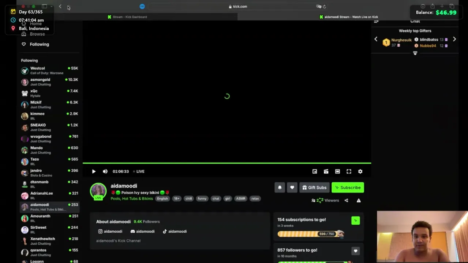Click aidamoodi avatar with LIVE badge
Viewport: 468px width, 263px height.
coord(98,191)
